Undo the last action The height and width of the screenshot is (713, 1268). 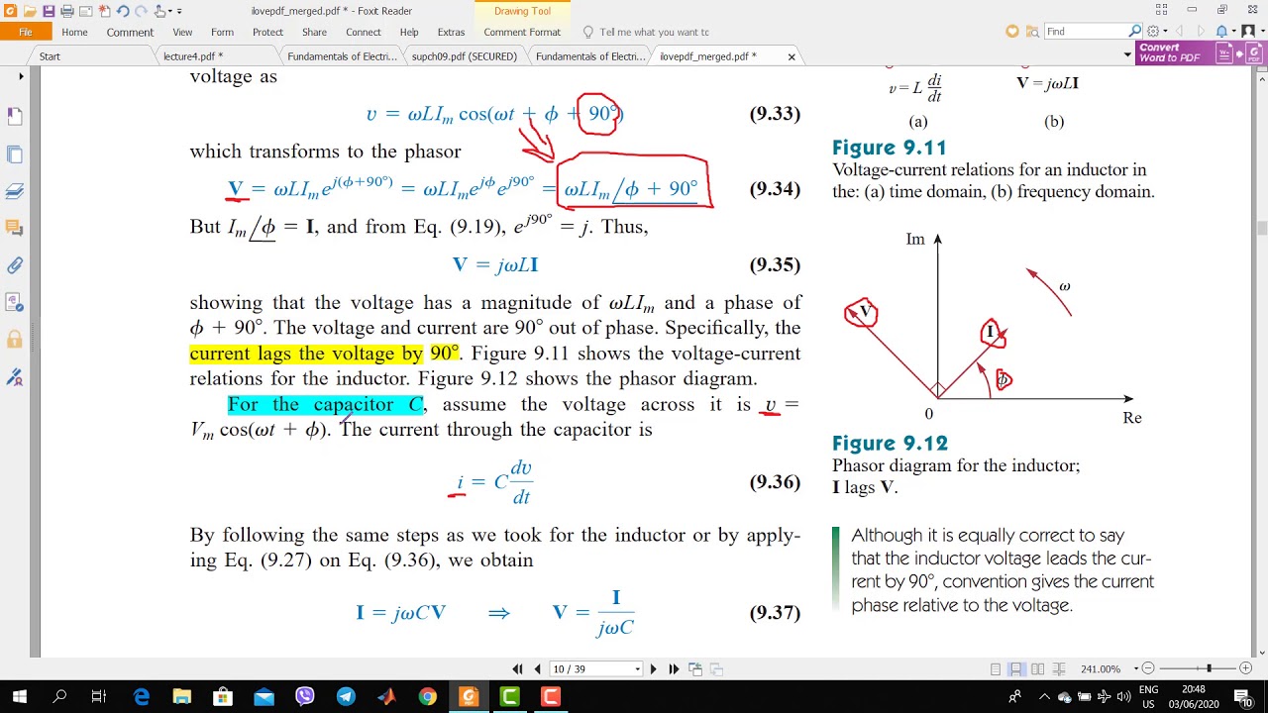[x=123, y=11]
